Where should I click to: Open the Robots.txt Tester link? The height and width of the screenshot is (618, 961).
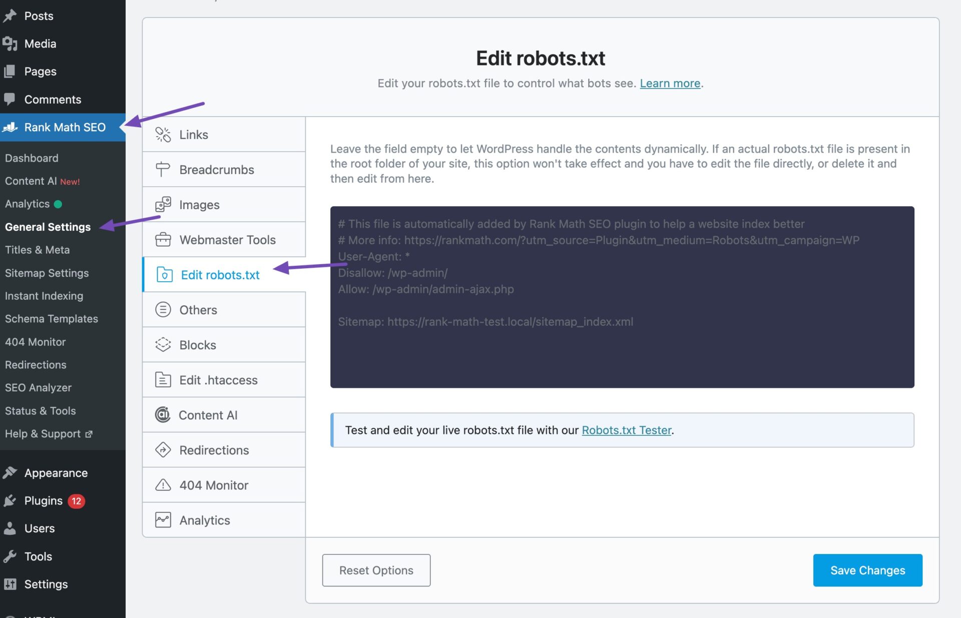[626, 430]
